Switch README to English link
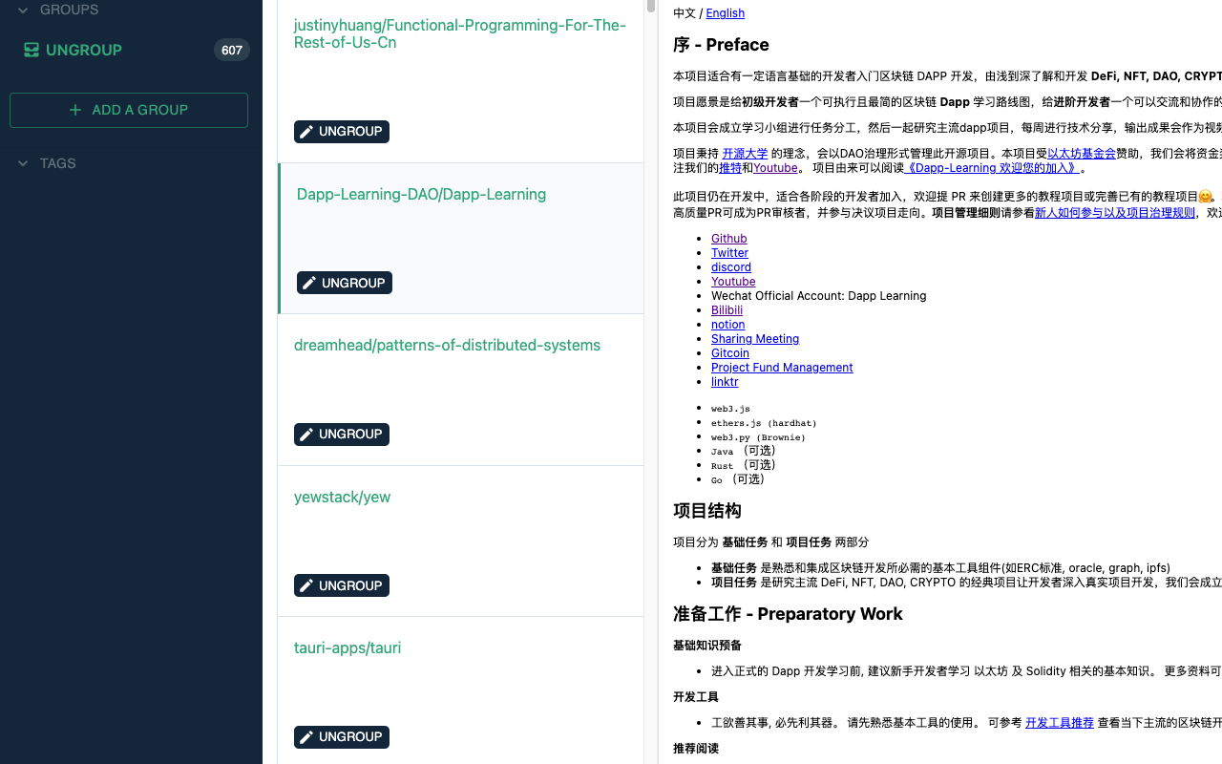 (x=725, y=13)
